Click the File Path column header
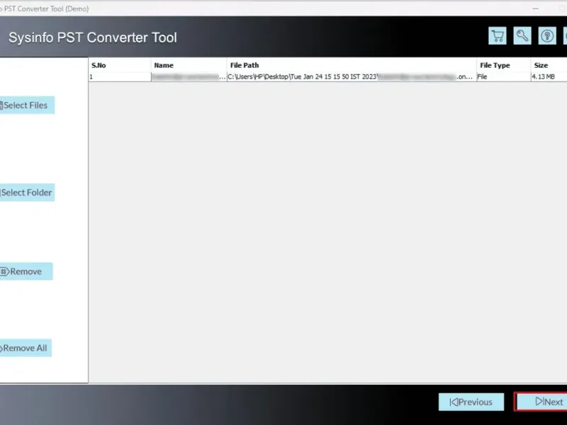 tap(352, 65)
